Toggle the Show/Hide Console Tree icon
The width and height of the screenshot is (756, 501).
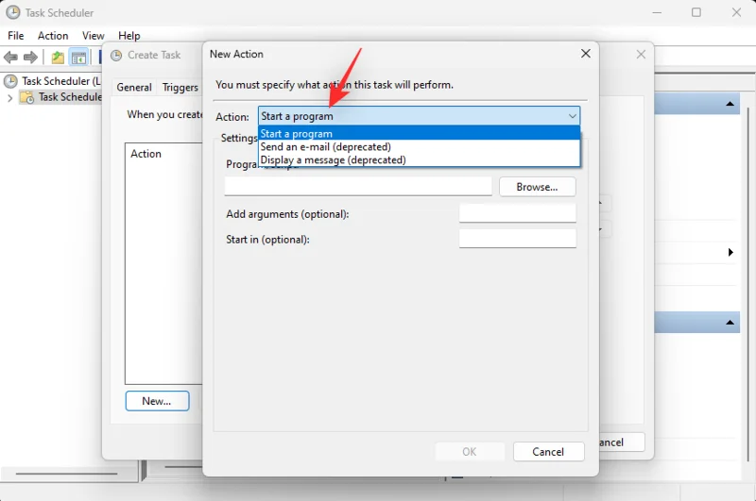78,58
